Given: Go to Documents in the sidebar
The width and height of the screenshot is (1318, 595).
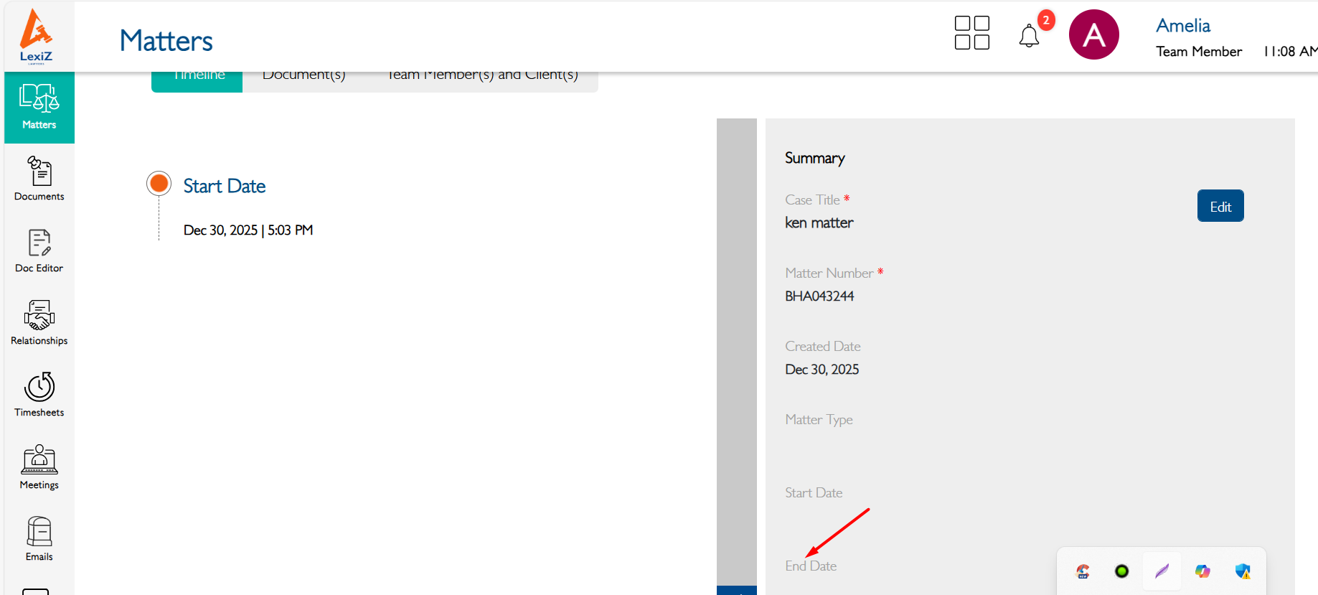Looking at the screenshot, I should click(39, 179).
